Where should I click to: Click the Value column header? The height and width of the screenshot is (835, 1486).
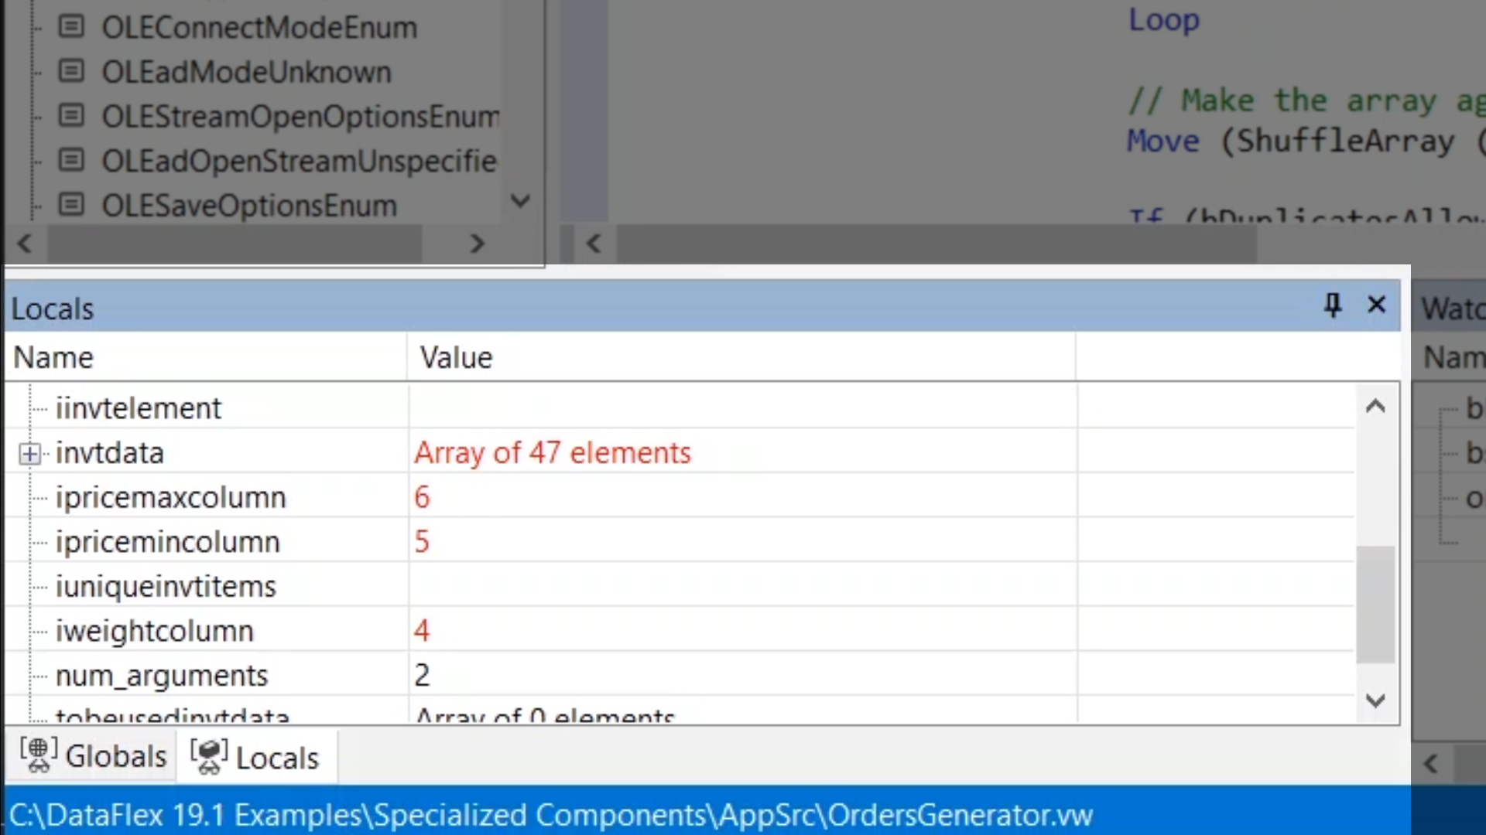[x=457, y=357]
